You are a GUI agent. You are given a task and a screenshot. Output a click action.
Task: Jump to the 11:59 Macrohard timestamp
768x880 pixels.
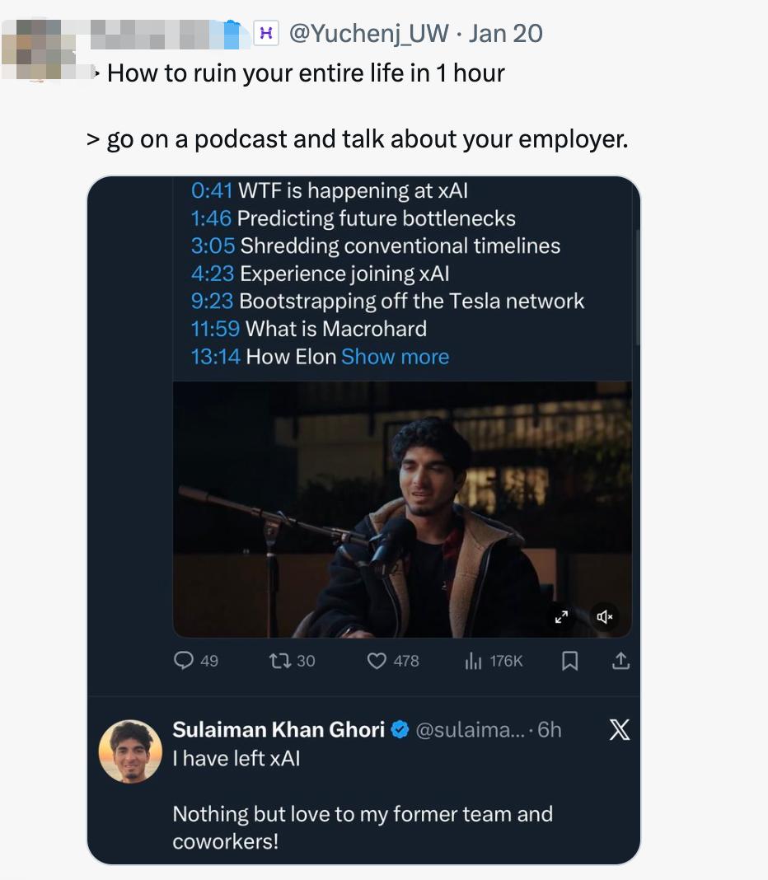tap(215, 329)
